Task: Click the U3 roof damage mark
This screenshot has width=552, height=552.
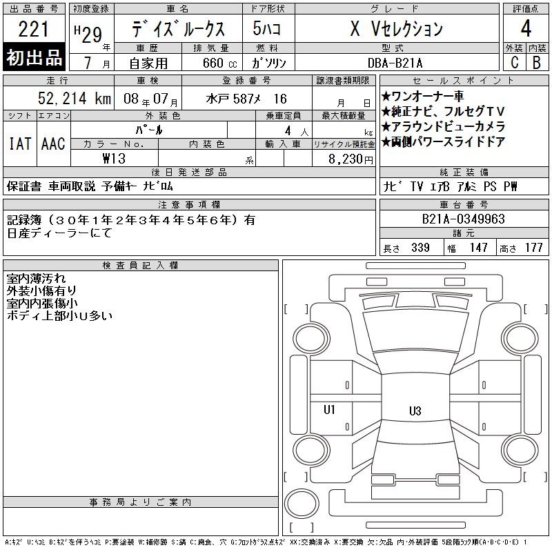Action: (x=415, y=411)
